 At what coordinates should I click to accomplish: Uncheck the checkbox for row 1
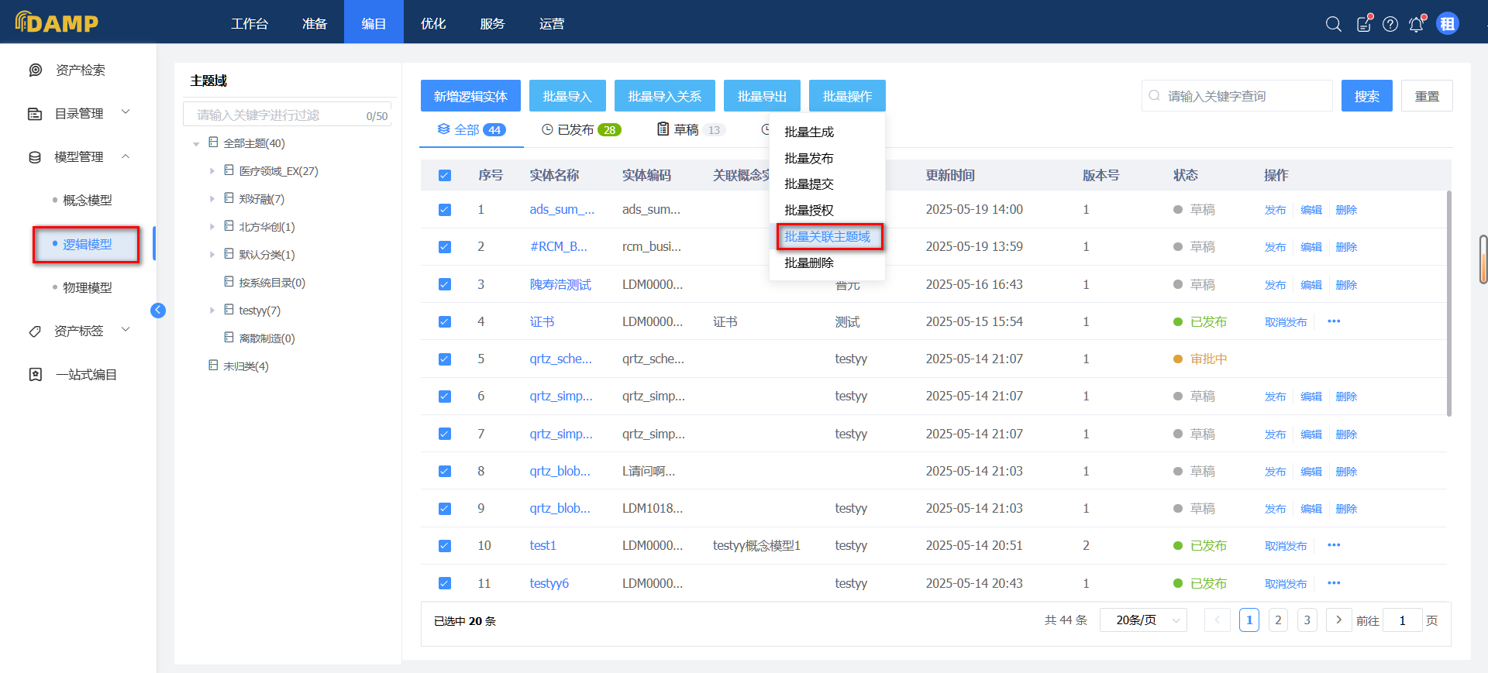click(445, 210)
